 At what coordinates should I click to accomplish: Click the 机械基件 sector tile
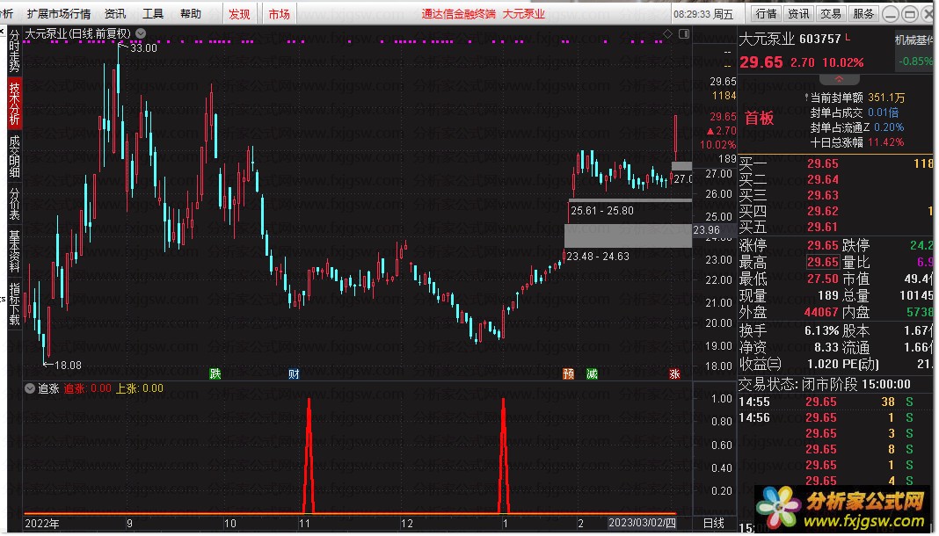(x=914, y=50)
